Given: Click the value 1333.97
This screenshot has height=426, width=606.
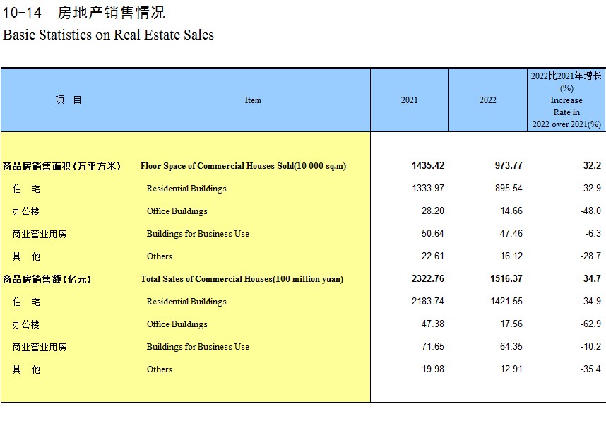Looking at the screenshot, I should (x=428, y=188).
